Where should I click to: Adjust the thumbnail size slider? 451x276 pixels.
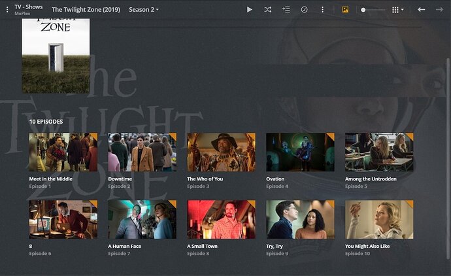373,10
